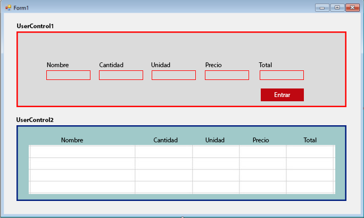364x218 pixels.
Task: Click the red Entrar button
Action: 282,95
